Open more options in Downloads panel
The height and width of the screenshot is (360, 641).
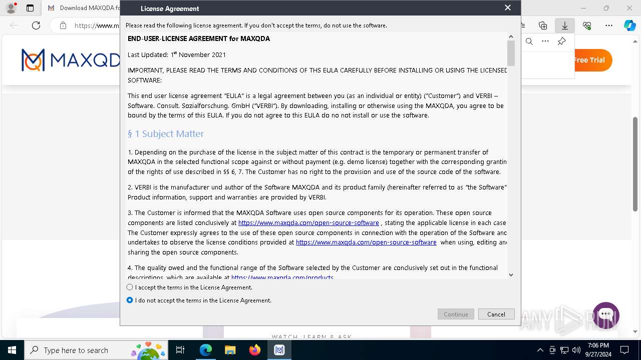point(545,41)
